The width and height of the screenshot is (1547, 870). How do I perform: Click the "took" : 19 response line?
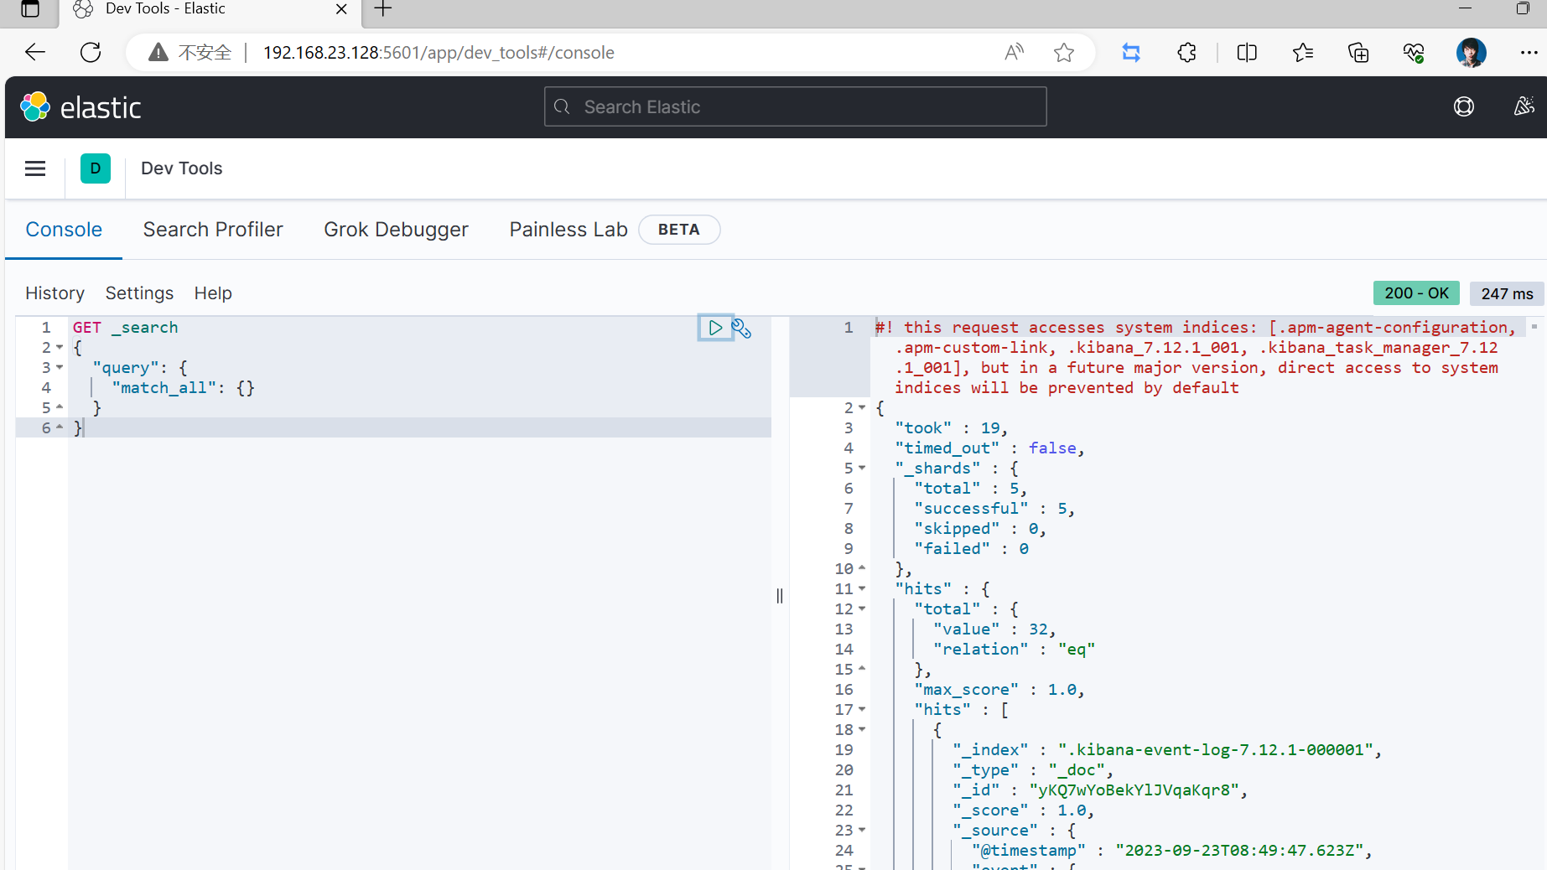(951, 428)
